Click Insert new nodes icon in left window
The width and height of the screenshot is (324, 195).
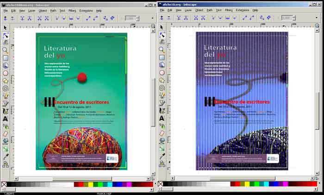pyautogui.click(x=5, y=18)
